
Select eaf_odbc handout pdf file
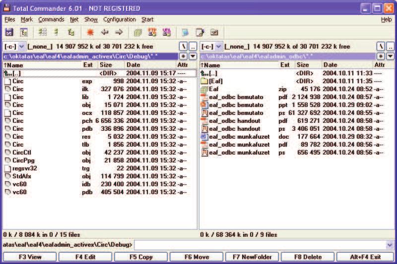click(297, 121)
